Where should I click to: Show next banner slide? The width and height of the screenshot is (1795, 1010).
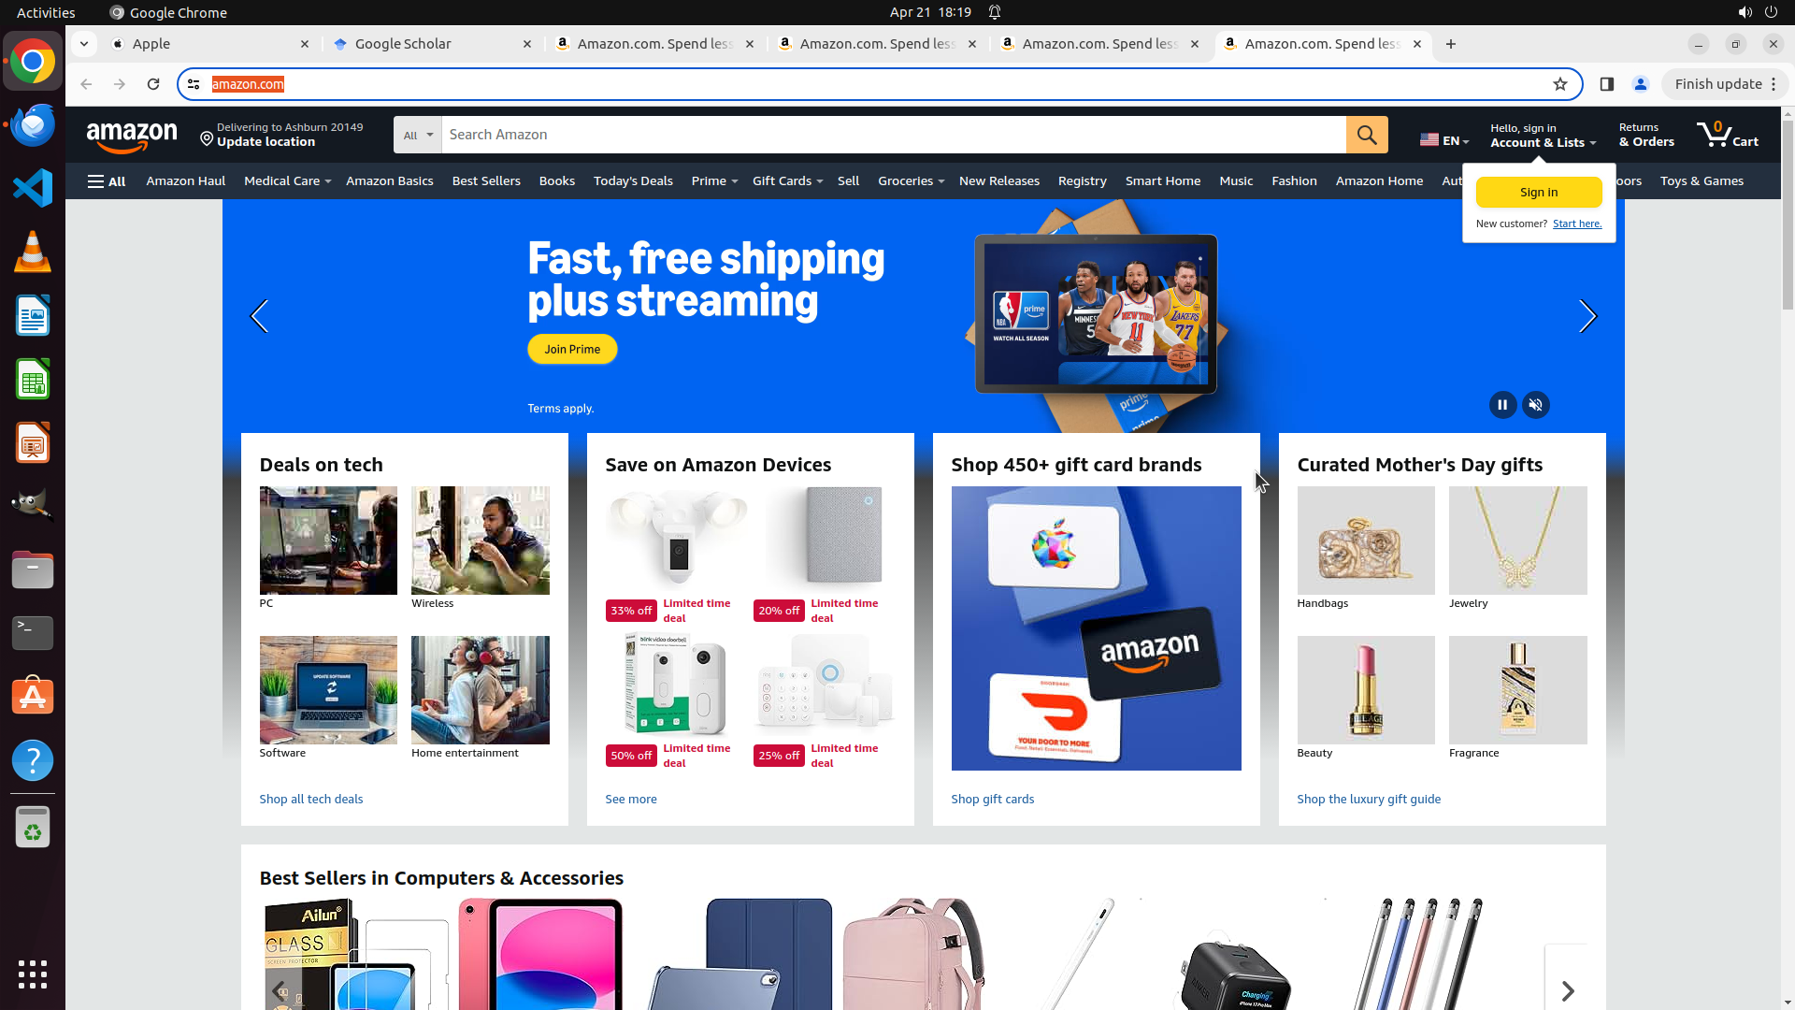[x=1587, y=316]
